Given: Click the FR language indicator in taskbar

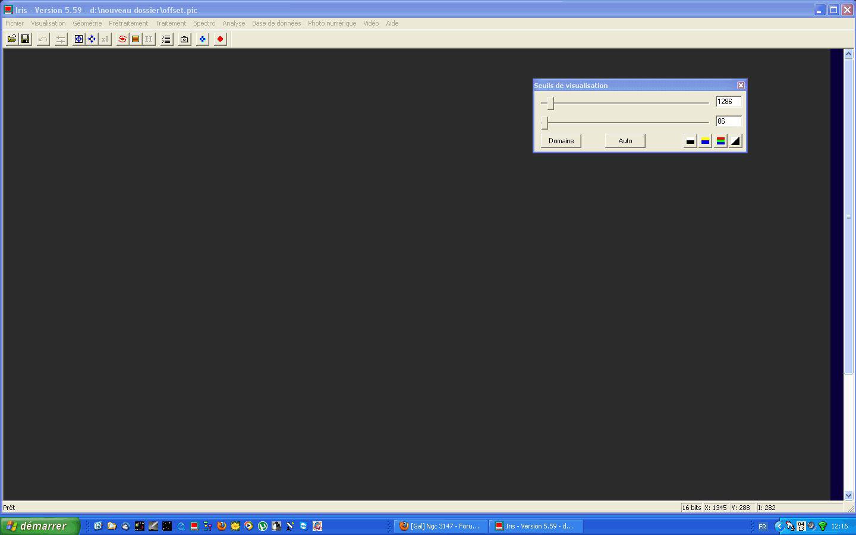Looking at the screenshot, I should (x=762, y=527).
